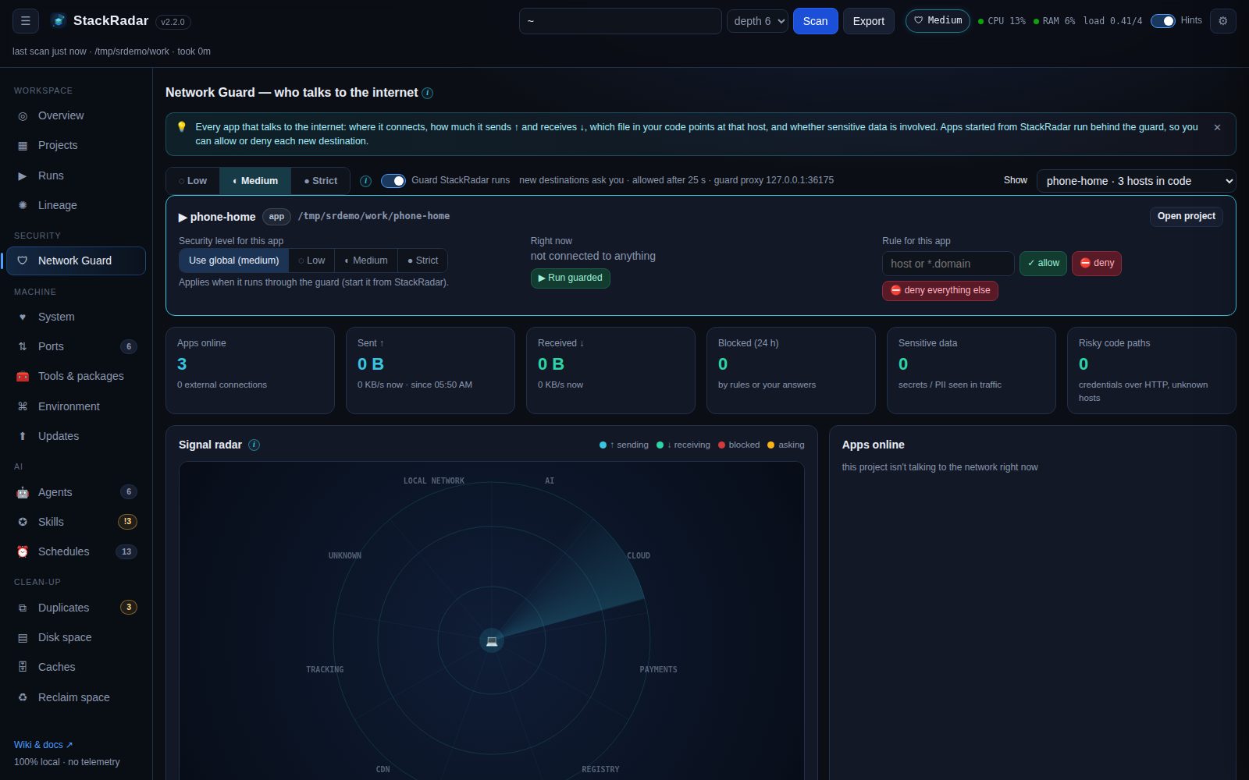Click the Caches sidebar icon
Screen dimensions: 1249x780
23,667
